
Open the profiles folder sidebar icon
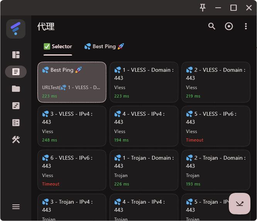16,89
